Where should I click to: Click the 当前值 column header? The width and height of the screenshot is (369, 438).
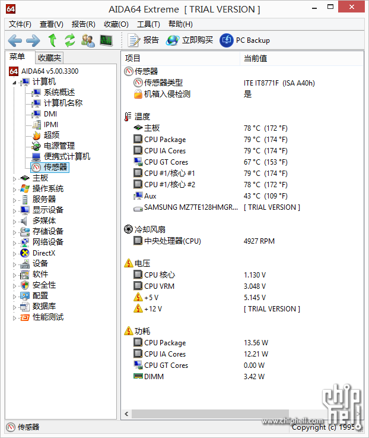click(x=301, y=58)
